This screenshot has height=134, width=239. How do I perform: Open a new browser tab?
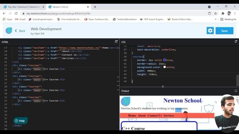tap(95, 7)
